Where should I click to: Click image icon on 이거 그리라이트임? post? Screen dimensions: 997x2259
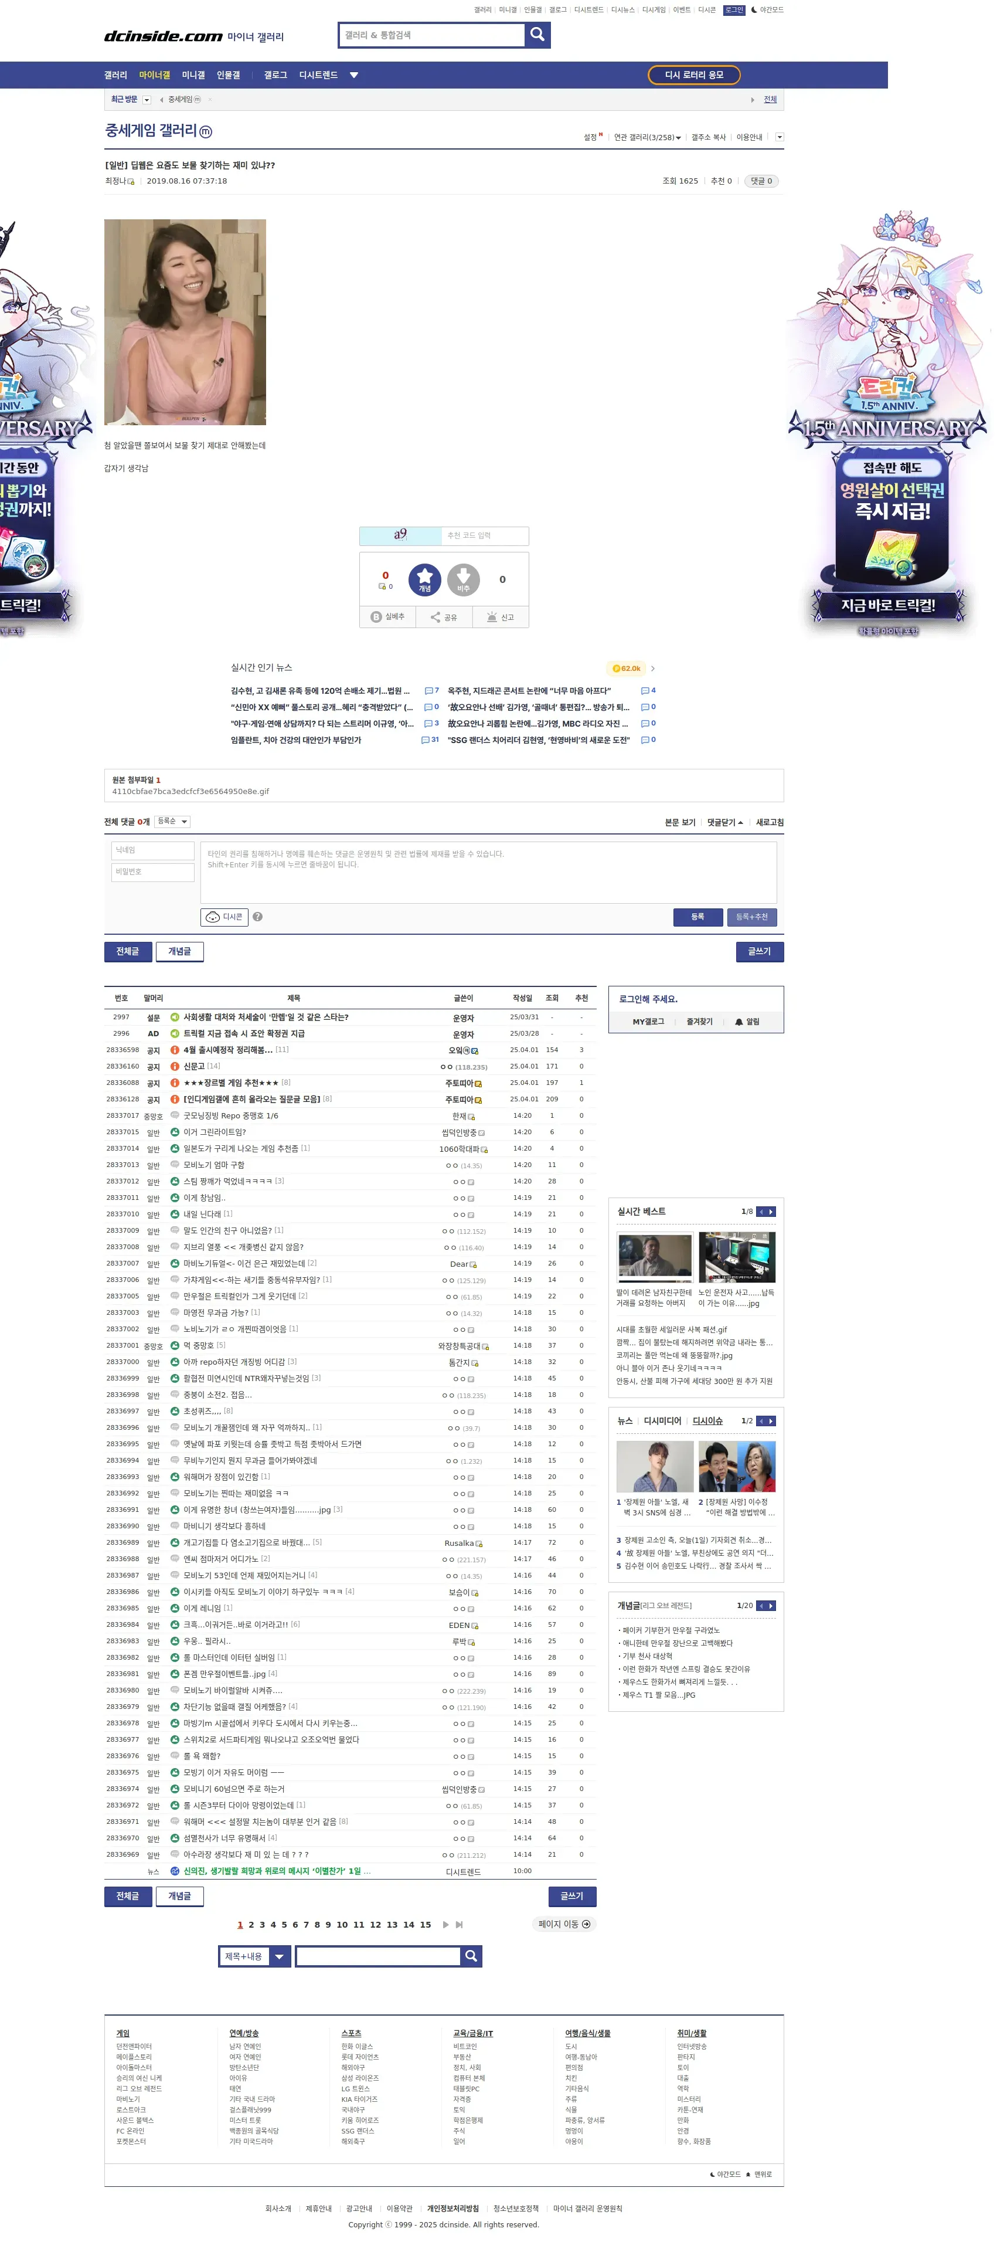(174, 1132)
